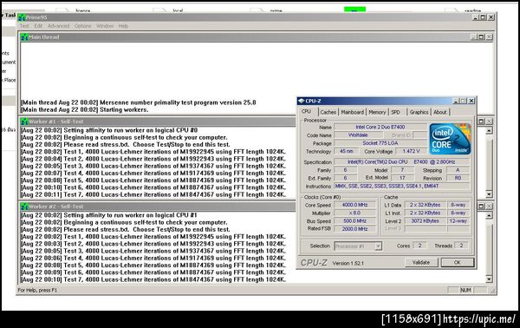Switch to the SPD tab in CPU-Z
Image resolution: width=520 pixels, height=328 pixels.
tap(396, 112)
